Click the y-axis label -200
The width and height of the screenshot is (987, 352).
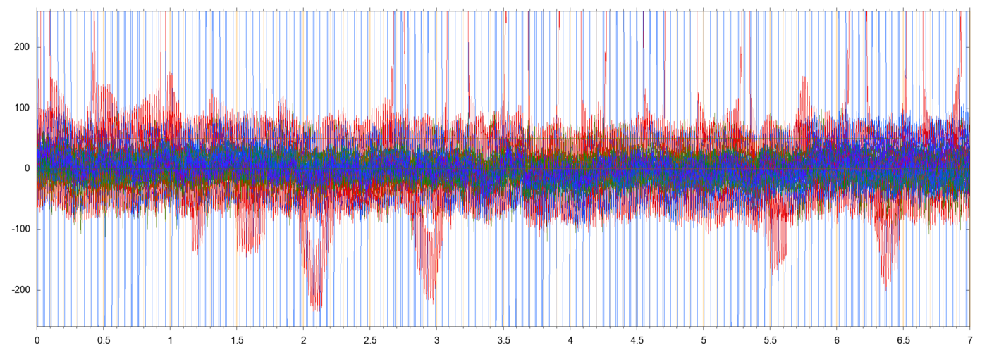click(20, 290)
